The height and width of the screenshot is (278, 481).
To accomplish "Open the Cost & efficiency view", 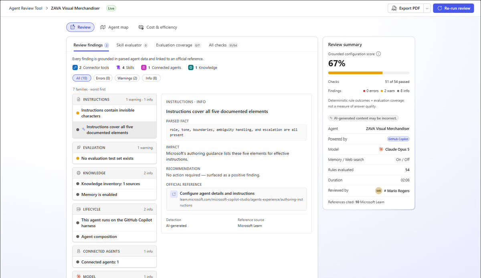I will point(158,27).
